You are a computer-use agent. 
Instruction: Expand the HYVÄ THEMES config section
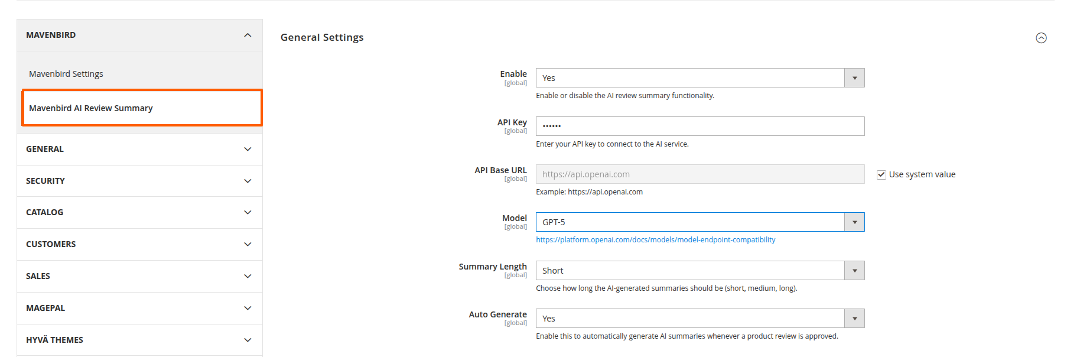click(x=139, y=340)
